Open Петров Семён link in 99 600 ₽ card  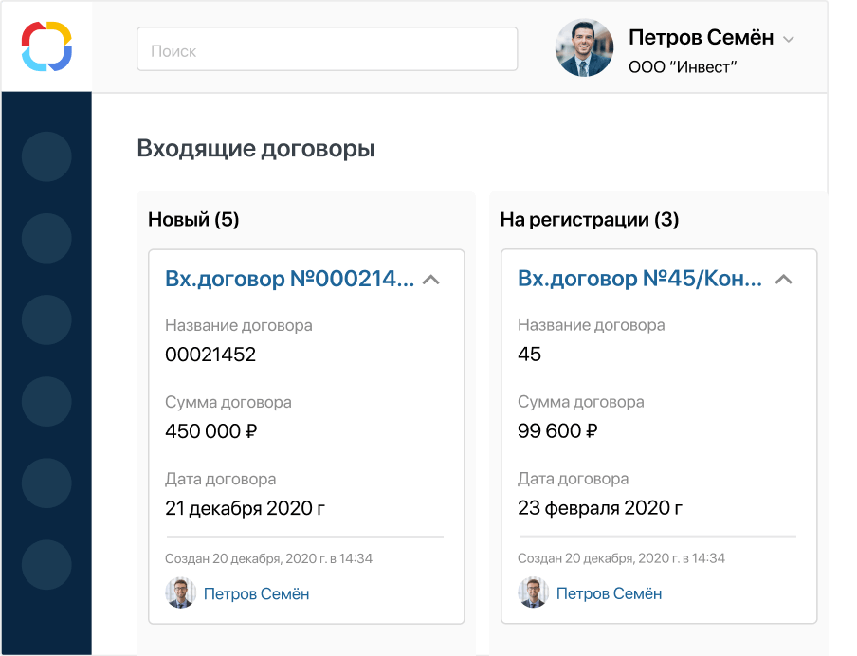609,593
